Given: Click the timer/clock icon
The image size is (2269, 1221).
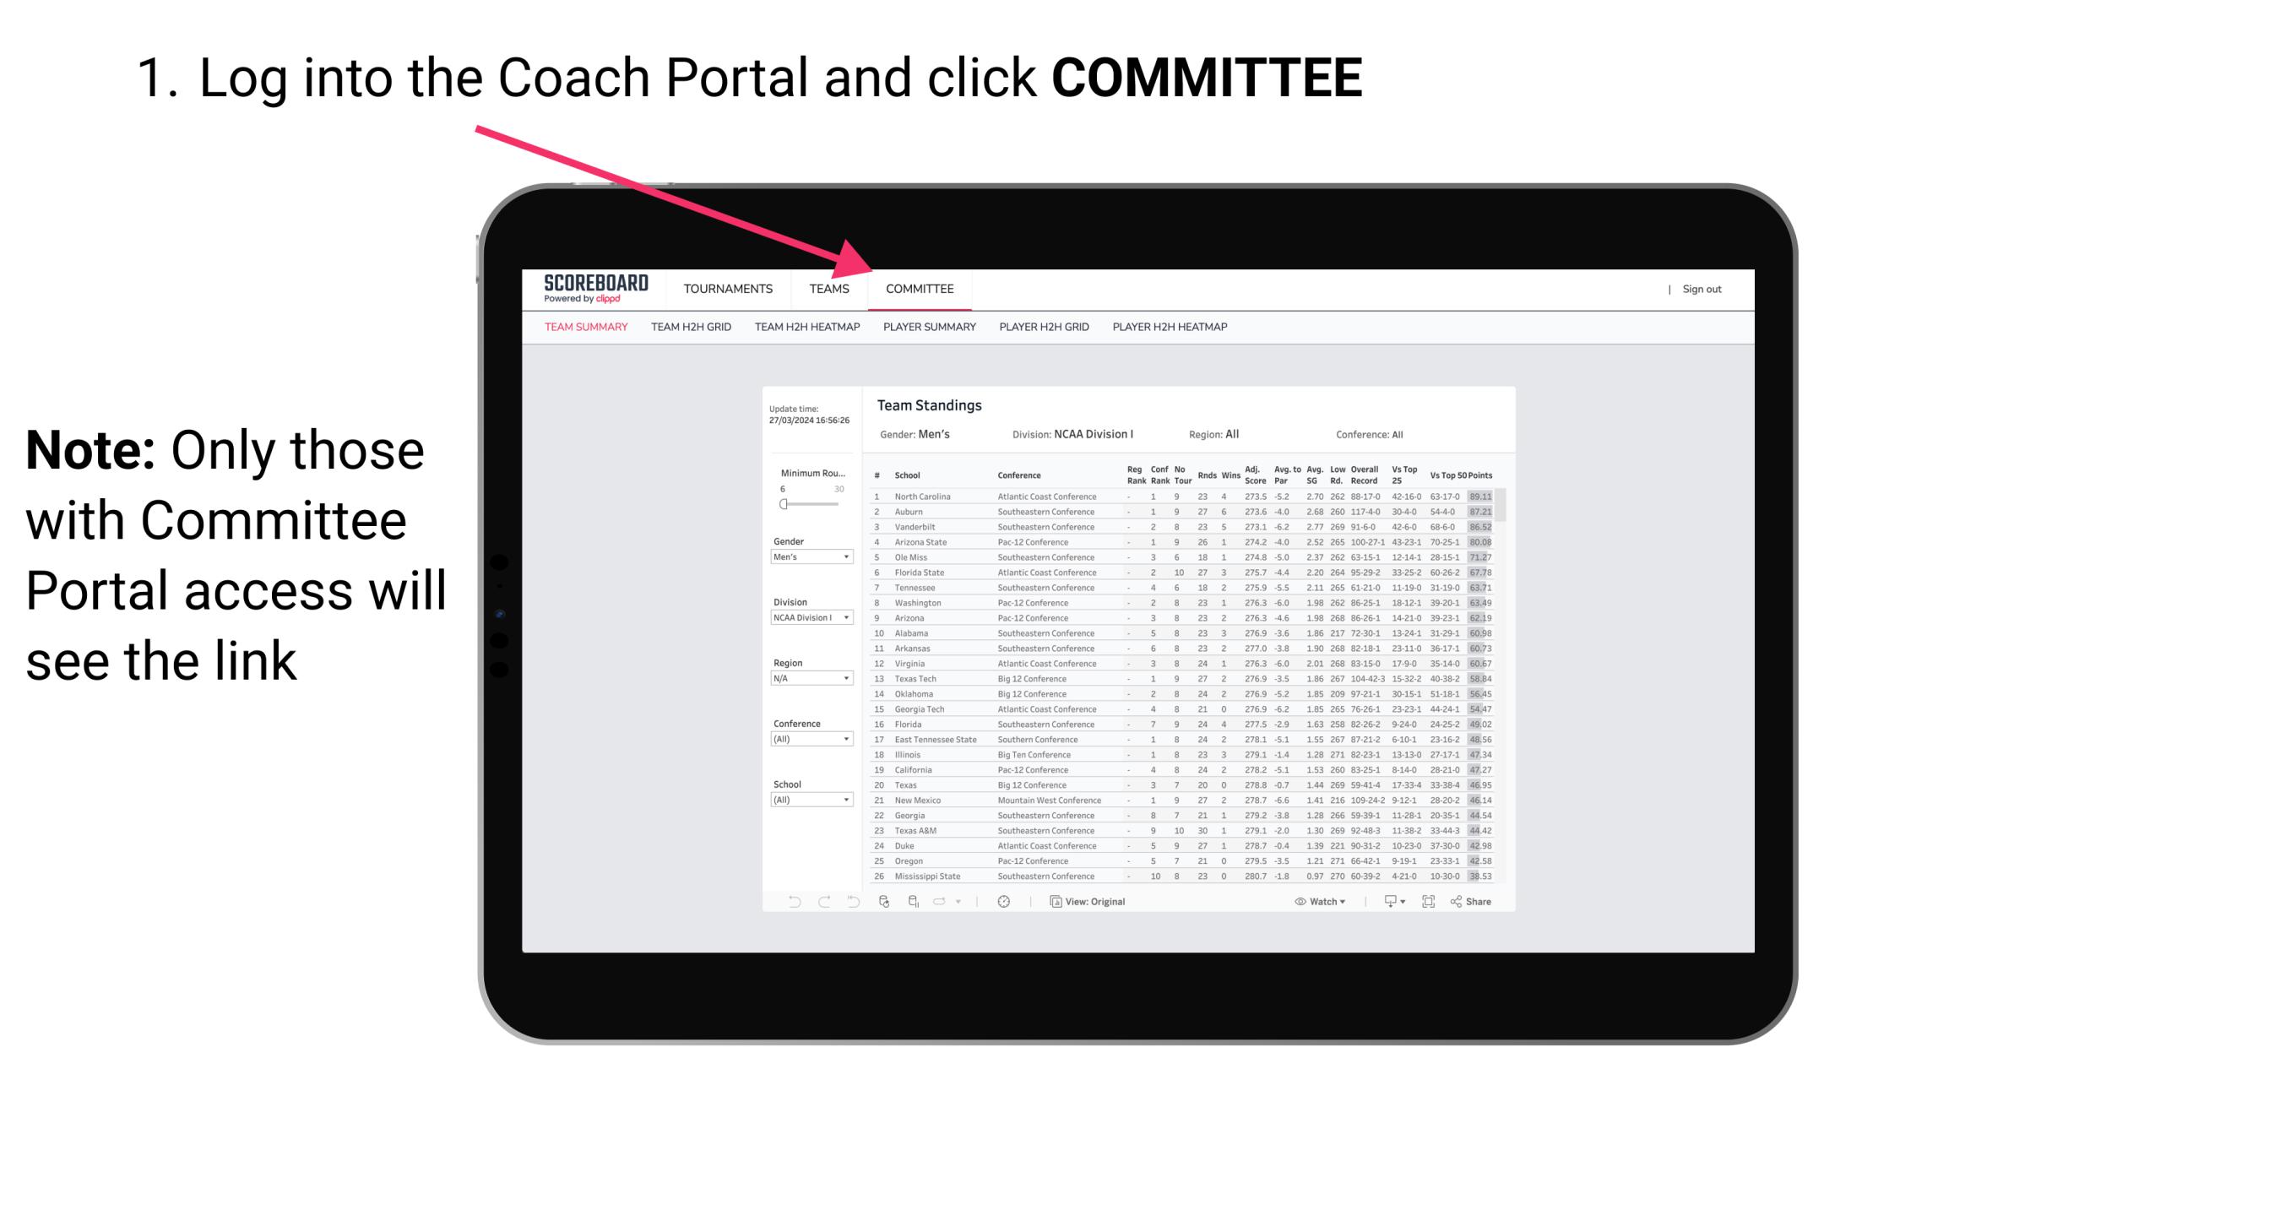Looking at the screenshot, I should pos(1003,901).
